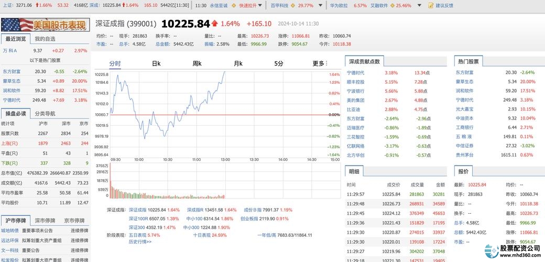Image resolution: width=545 pixels, height=262 pixels.
Task: Click the 中小300 index link
Action: pyautogui.click(x=191, y=227)
